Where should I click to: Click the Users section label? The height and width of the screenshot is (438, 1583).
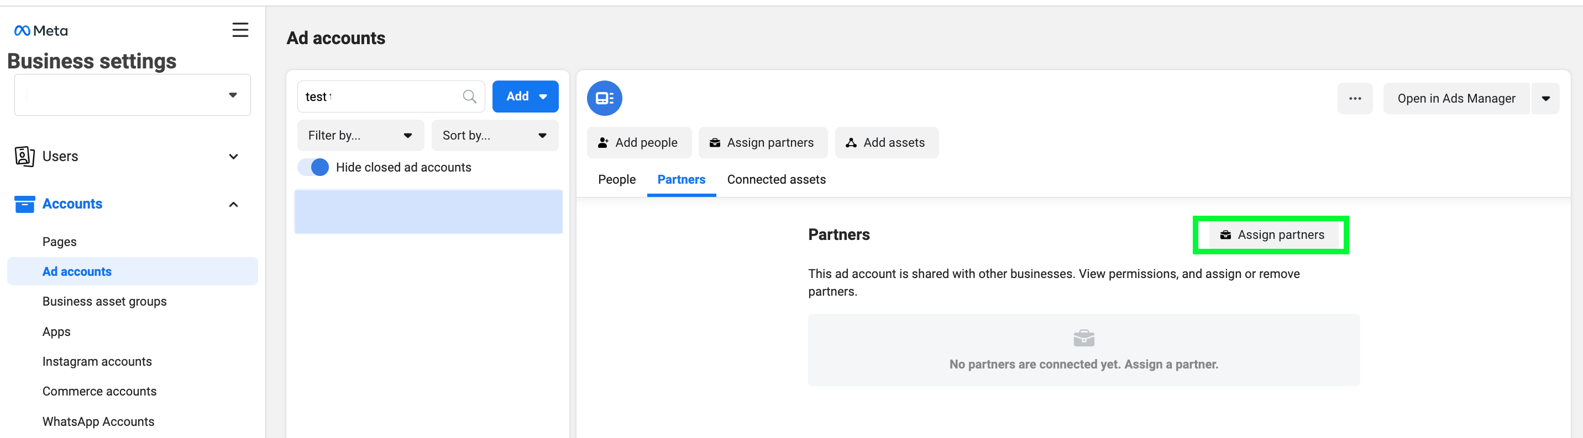(60, 157)
